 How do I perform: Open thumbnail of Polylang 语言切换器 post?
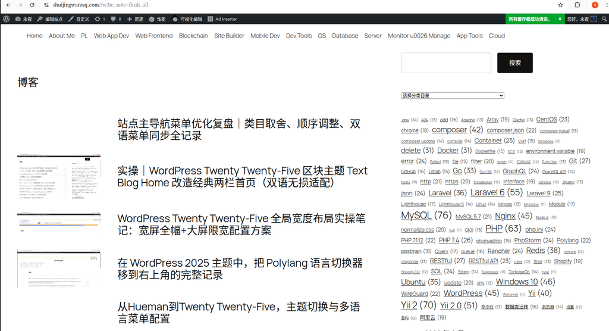[x=59, y=268]
